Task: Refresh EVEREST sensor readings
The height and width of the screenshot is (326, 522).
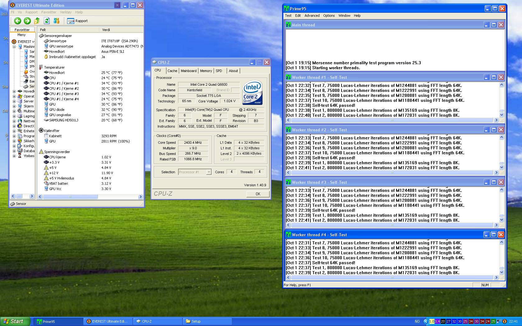Action: 47,21
